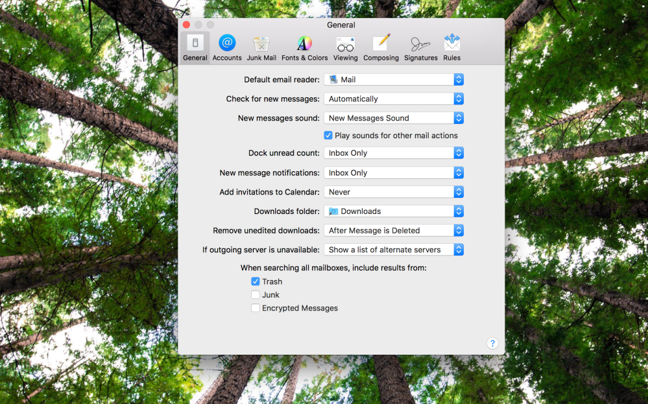The image size is (648, 404).
Task: Uncheck Play sounds for other mail actions
Action: pyautogui.click(x=328, y=136)
